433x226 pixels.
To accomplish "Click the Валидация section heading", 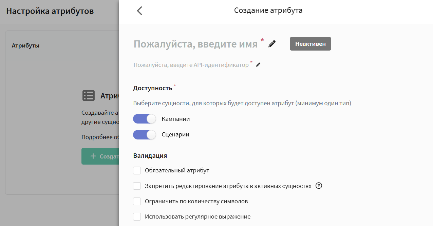I will (150, 156).
